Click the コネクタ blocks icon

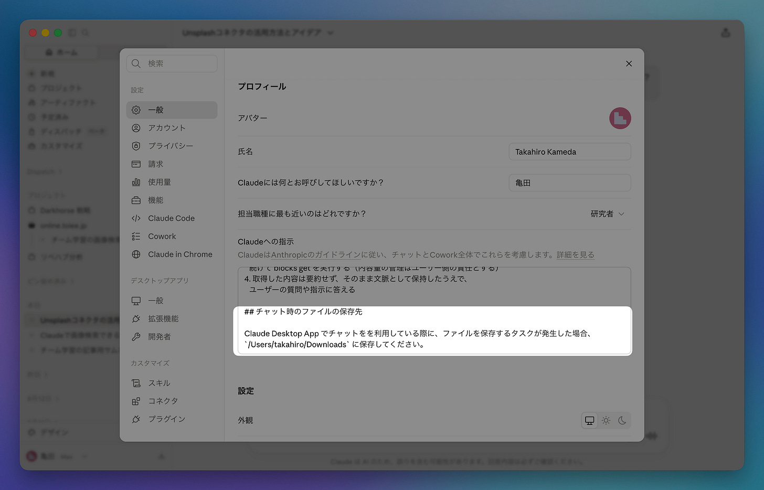pyautogui.click(x=136, y=401)
